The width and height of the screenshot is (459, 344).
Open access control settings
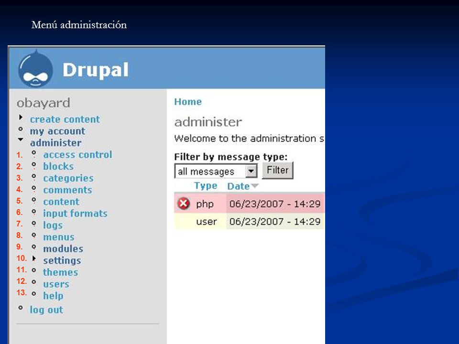coord(77,154)
